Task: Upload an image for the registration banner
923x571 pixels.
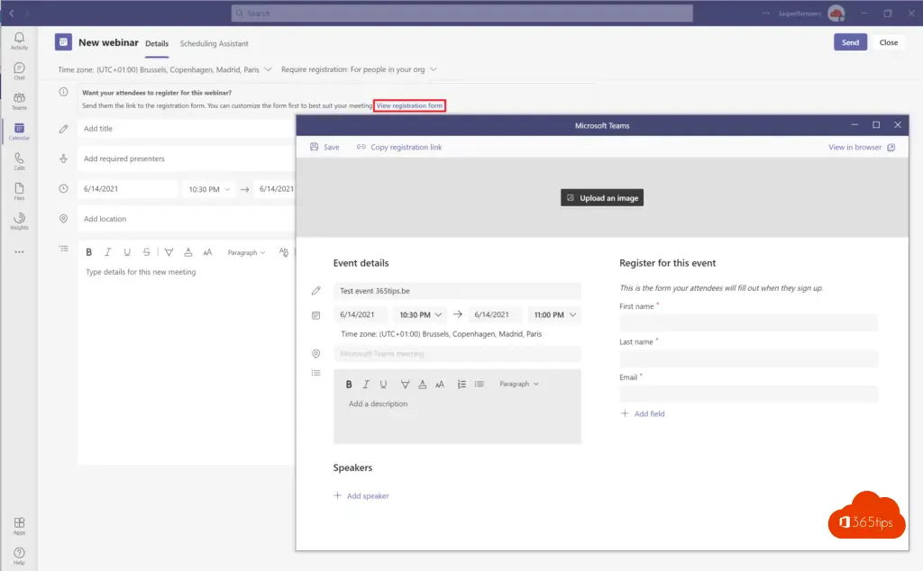Action: pos(601,197)
